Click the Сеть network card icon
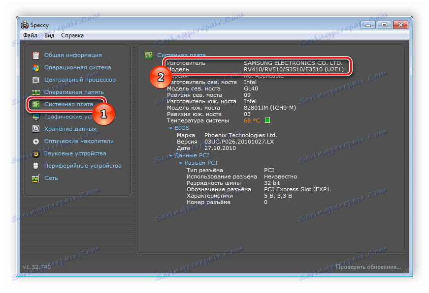The height and width of the screenshot is (293, 429). tap(36, 178)
